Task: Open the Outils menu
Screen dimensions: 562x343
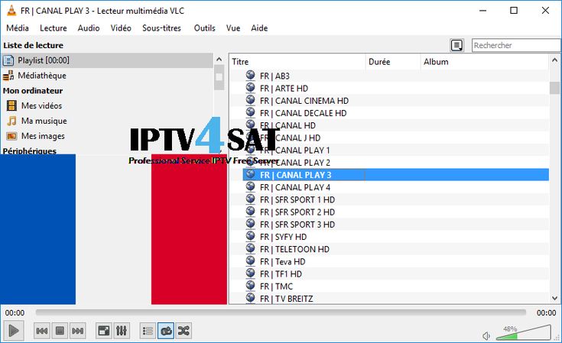Action: [x=205, y=28]
